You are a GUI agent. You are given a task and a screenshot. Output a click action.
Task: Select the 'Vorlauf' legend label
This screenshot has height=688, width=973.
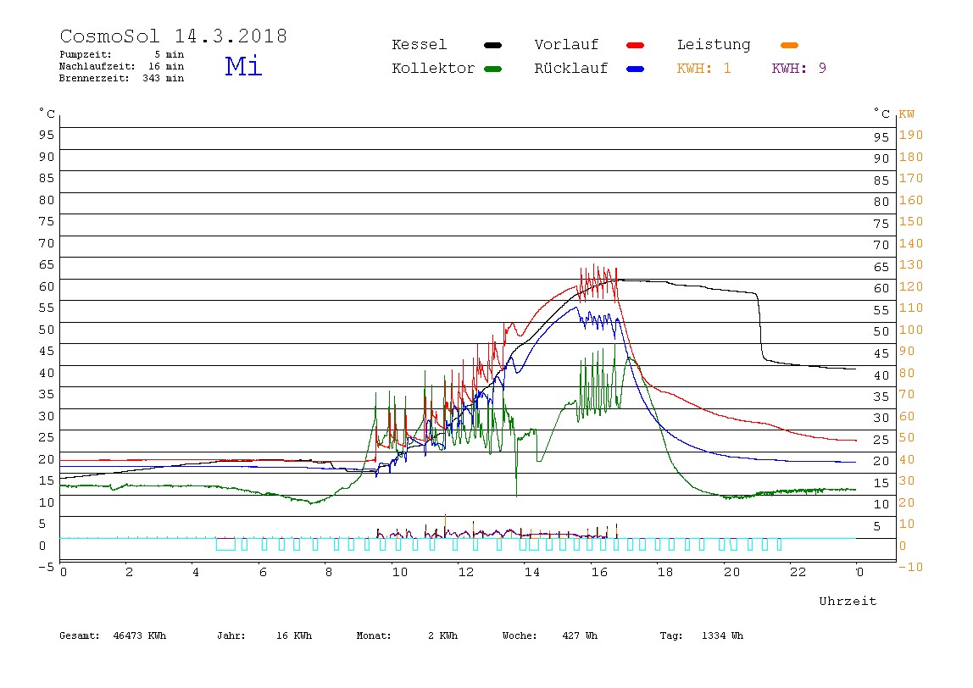click(x=566, y=45)
